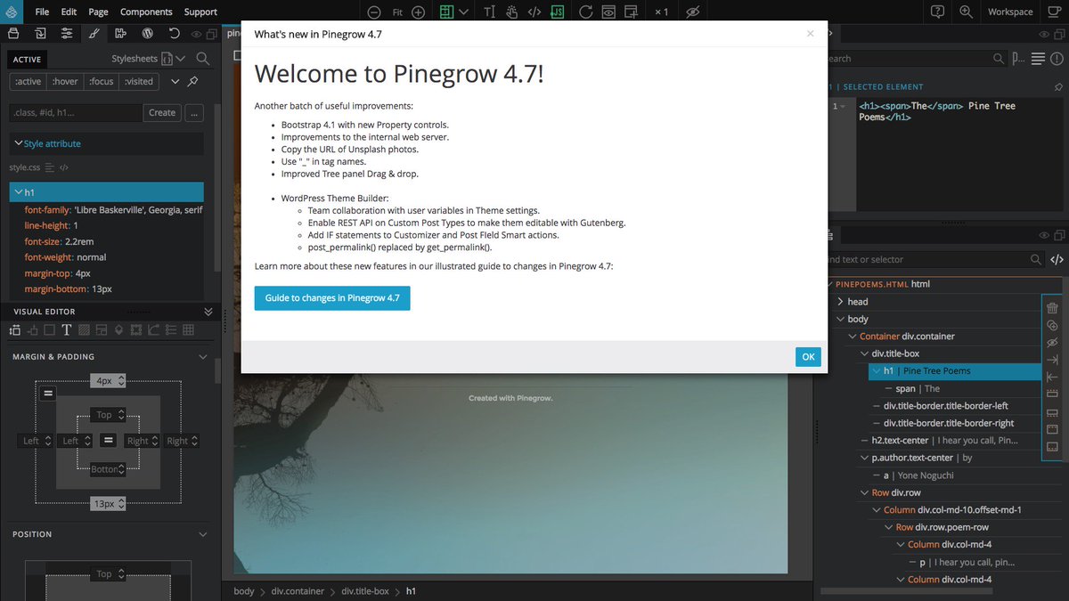This screenshot has height=601, width=1069.
Task: Toggle the JS enabled icon
Action: (558, 12)
